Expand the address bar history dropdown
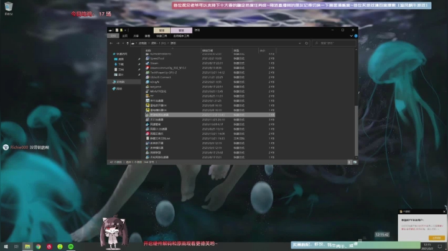Image resolution: width=448 pixels, height=251 pixels. [x=300, y=43]
